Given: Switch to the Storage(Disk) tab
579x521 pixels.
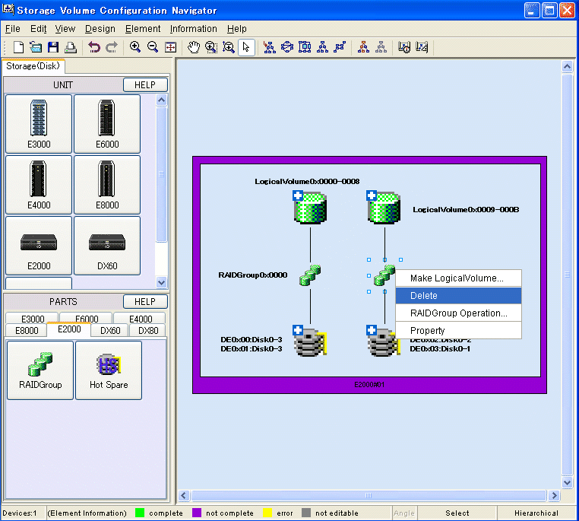Looking at the screenshot, I should click(33, 66).
